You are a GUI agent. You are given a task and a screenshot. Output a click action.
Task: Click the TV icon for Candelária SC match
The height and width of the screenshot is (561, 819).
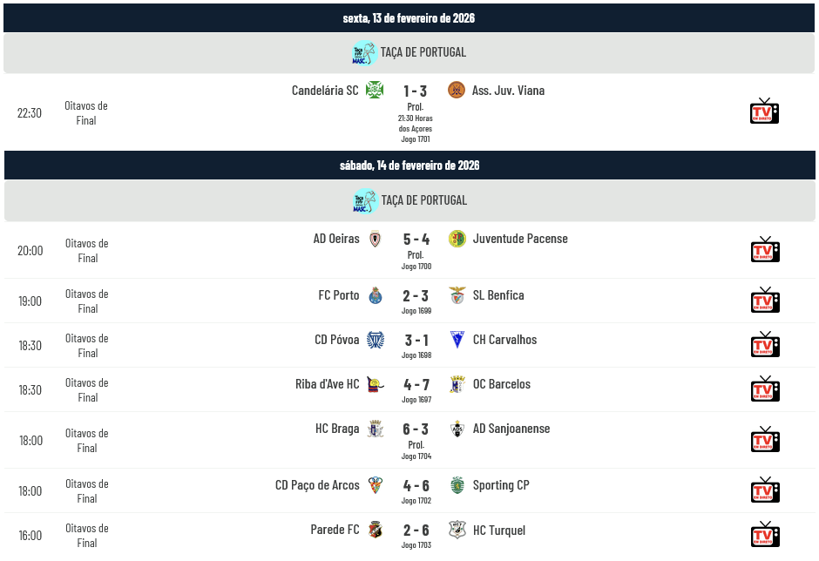pyautogui.click(x=764, y=112)
